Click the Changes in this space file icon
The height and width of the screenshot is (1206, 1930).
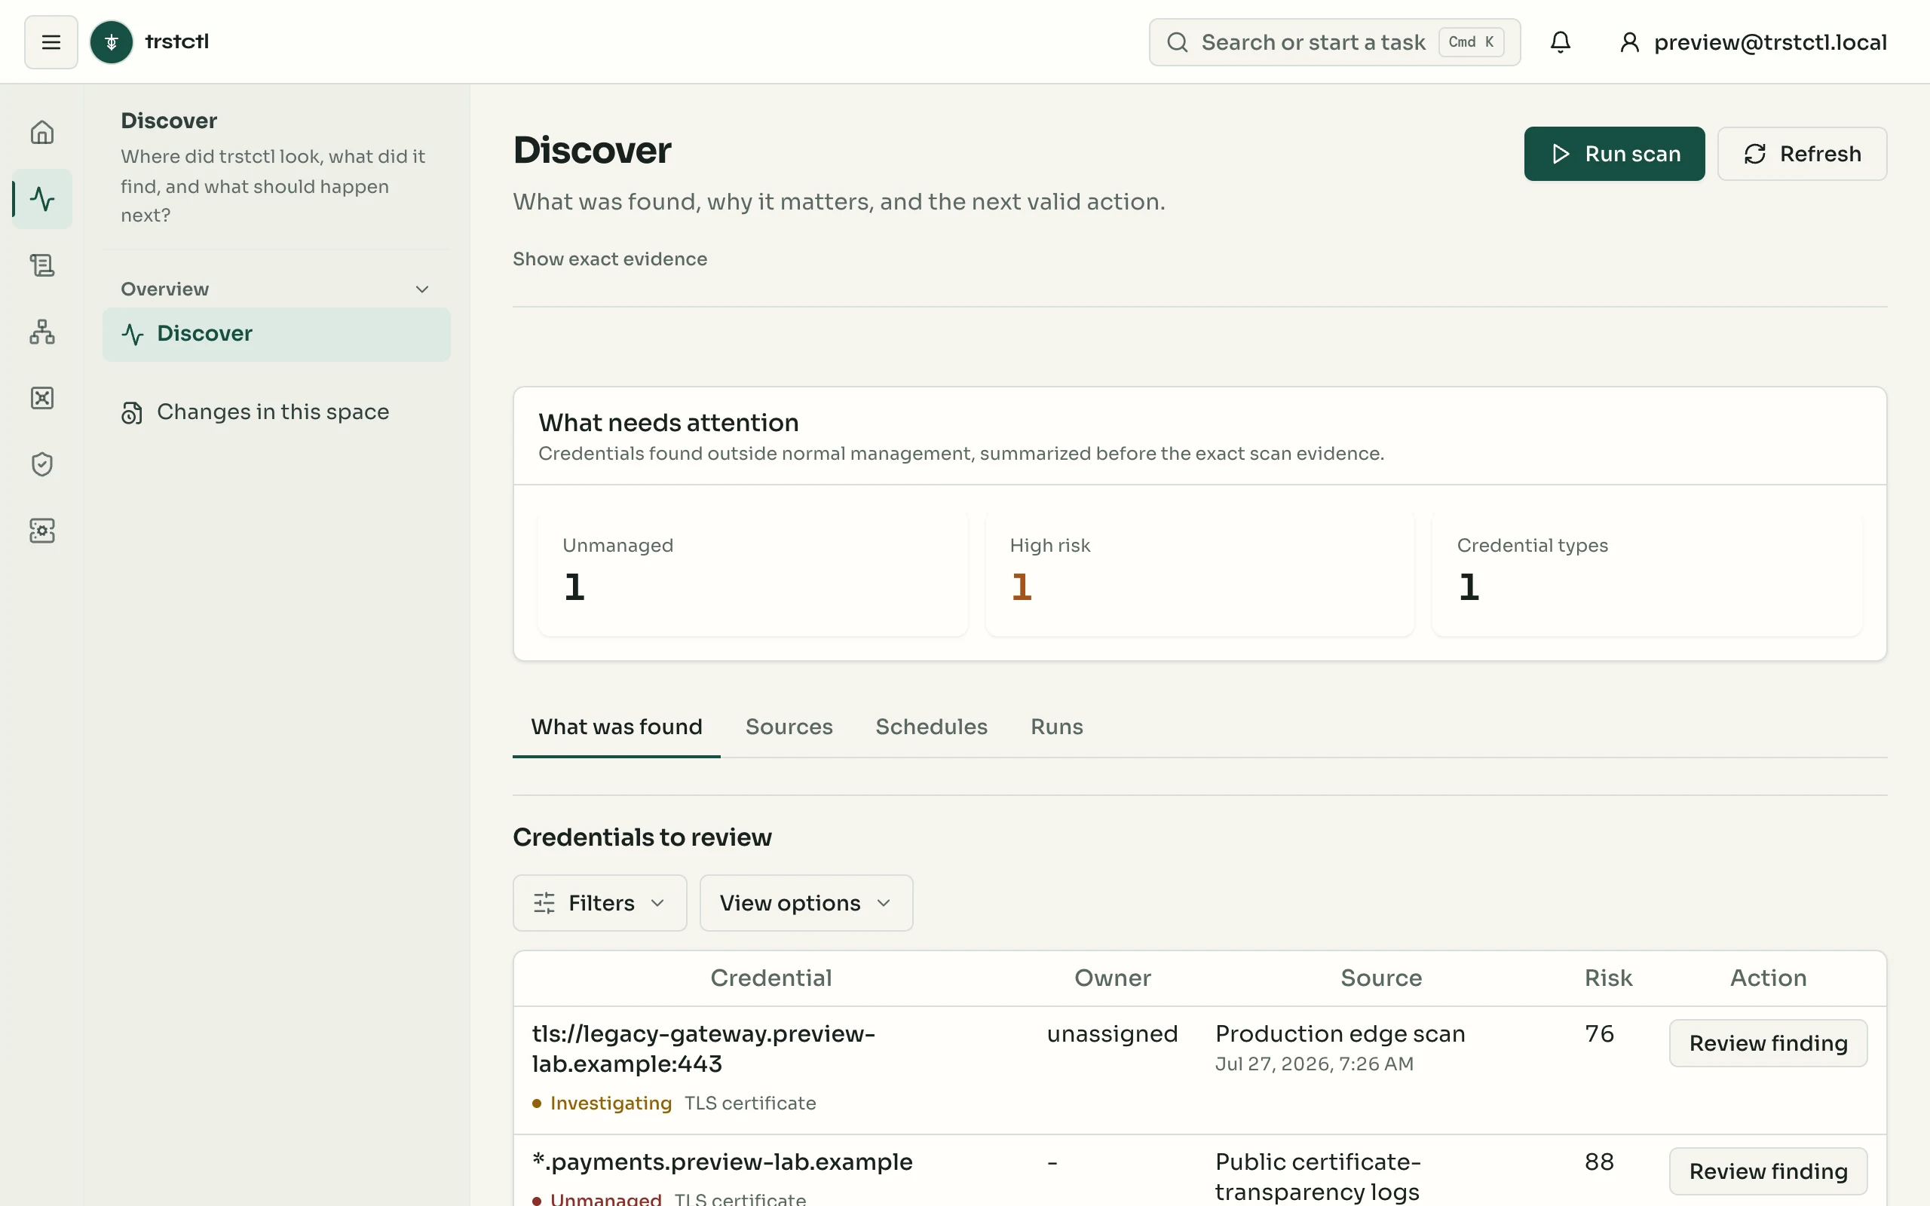click(132, 412)
